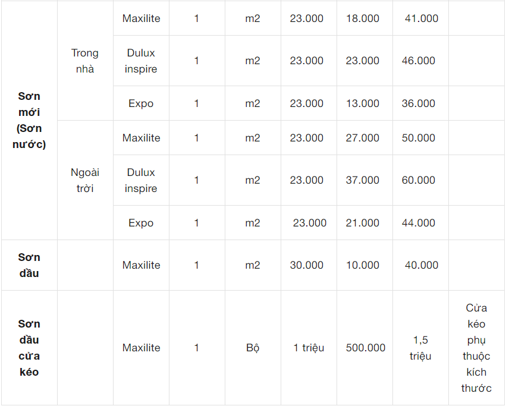
Task: Select the 60.000 total price cell
Action: (x=419, y=180)
